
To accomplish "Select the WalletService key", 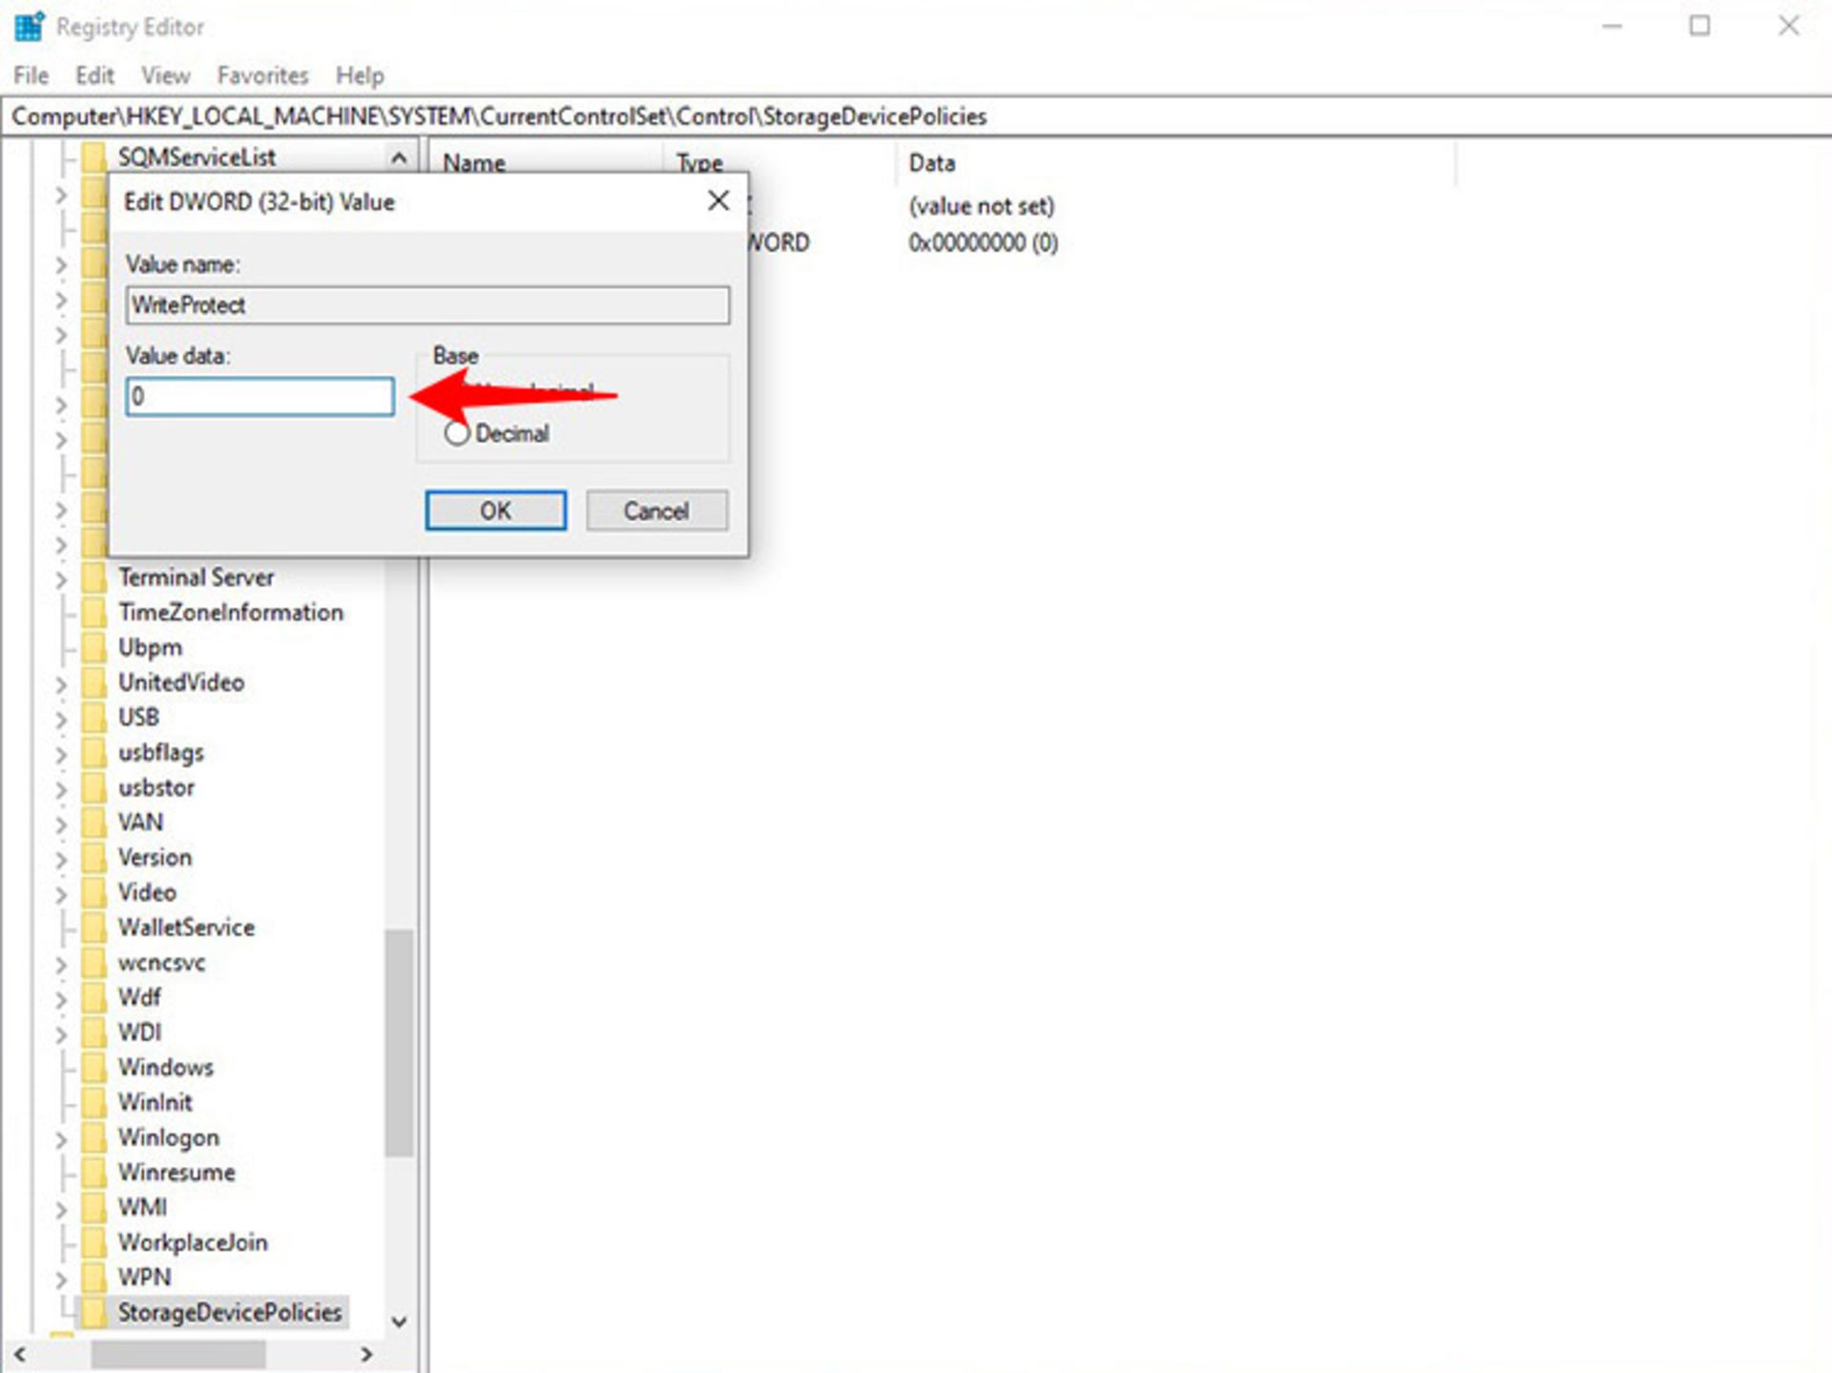I will 186,927.
